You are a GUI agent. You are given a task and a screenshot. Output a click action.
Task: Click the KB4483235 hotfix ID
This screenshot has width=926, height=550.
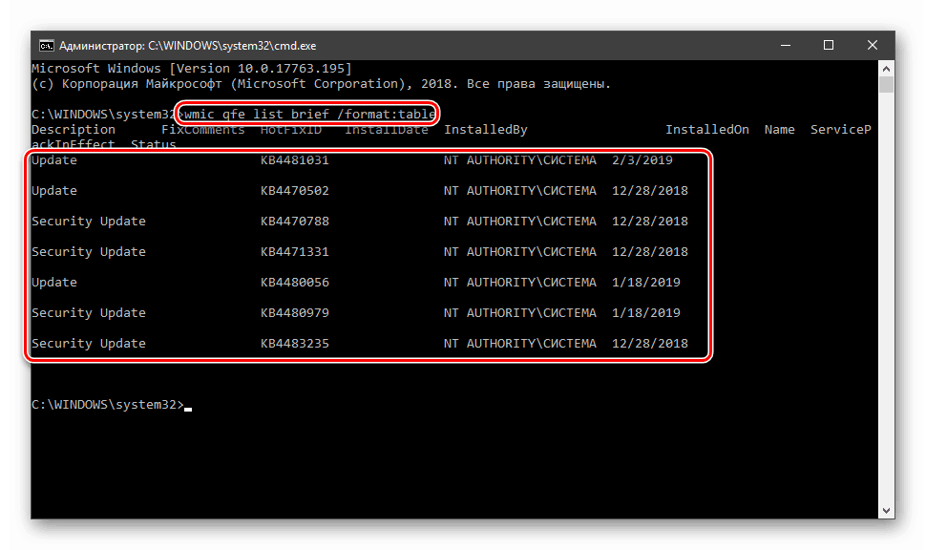(x=295, y=343)
